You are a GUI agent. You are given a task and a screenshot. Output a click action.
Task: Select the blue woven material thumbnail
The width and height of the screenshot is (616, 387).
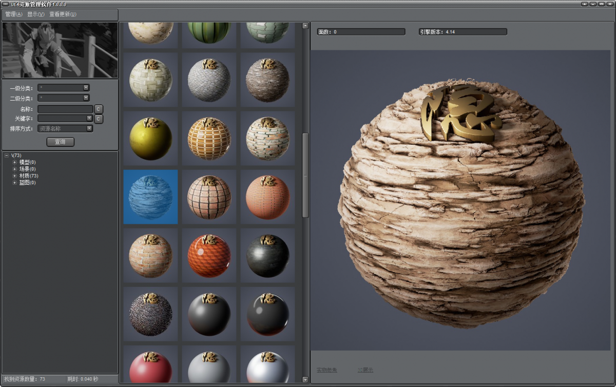coord(150,197)
